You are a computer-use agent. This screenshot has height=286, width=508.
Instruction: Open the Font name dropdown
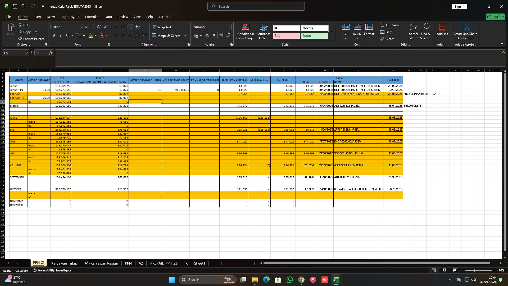click(81, 27)
